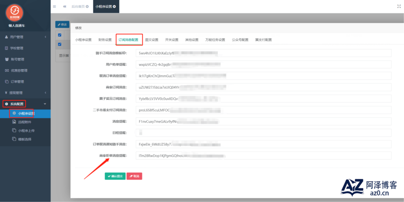Click the blue 修改 button
The height and width of the screenshot is (202, 404).
62,24
